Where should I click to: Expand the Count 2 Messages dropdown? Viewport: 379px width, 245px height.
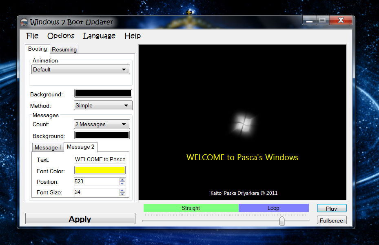(x=102, y=124)
